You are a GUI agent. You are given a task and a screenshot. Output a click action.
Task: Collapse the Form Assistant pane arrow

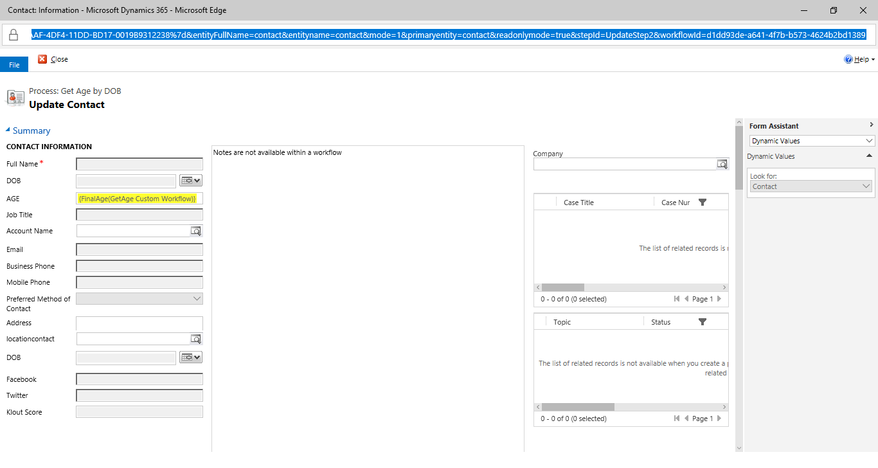[871, 125]
